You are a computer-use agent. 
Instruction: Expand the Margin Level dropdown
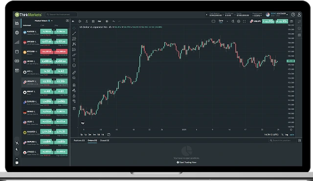click(257, 15)
